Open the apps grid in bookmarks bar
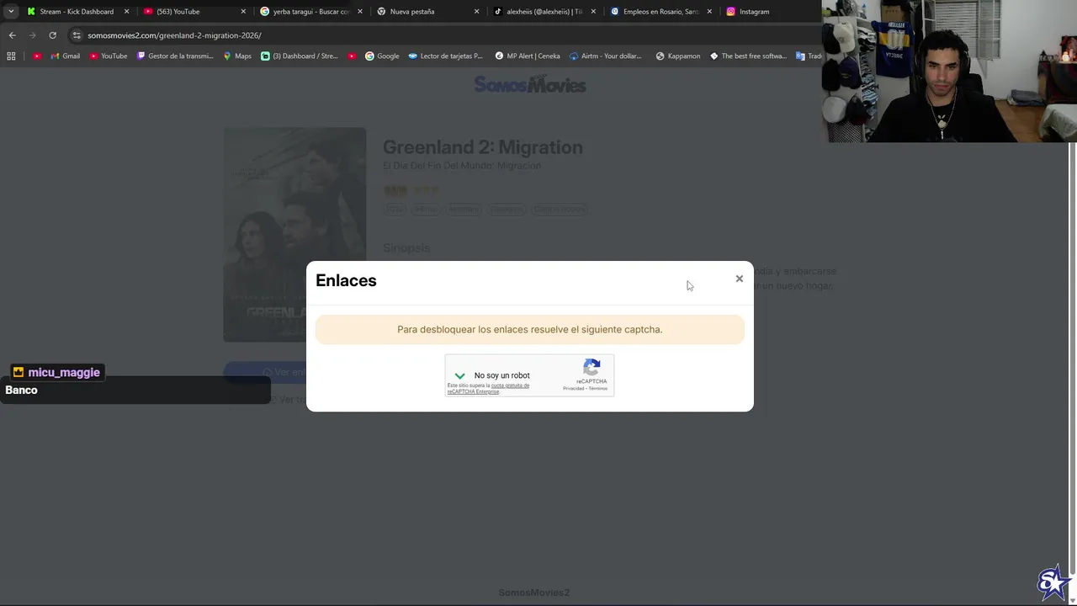The width and height of the screenshot is (1077, 606). 11,56
